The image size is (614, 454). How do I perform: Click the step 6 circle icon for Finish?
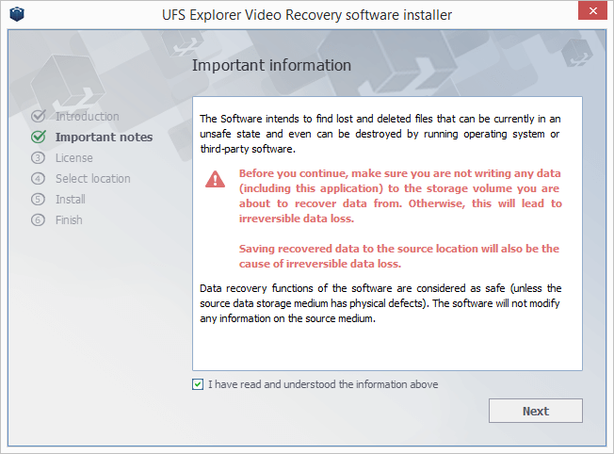38,220
